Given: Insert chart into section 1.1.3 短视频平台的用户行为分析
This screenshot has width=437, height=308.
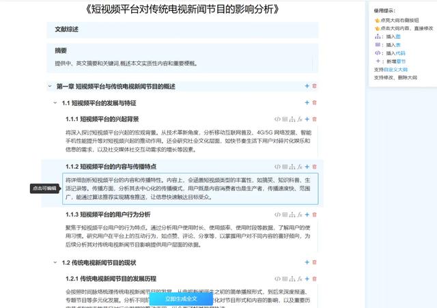Looking at the screenshot, I should 292,214.
